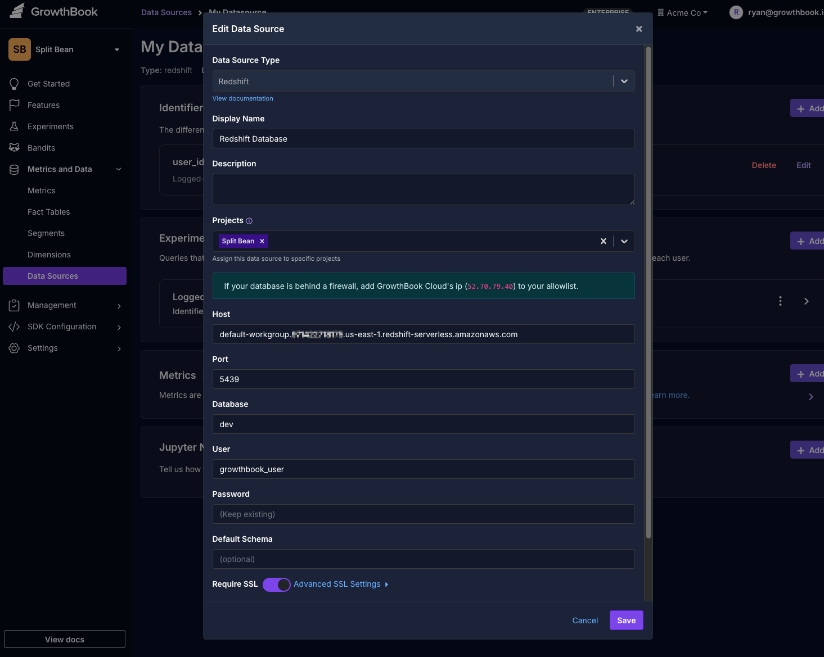
Task: Open Features in sidebar
Action: (44, 105)
